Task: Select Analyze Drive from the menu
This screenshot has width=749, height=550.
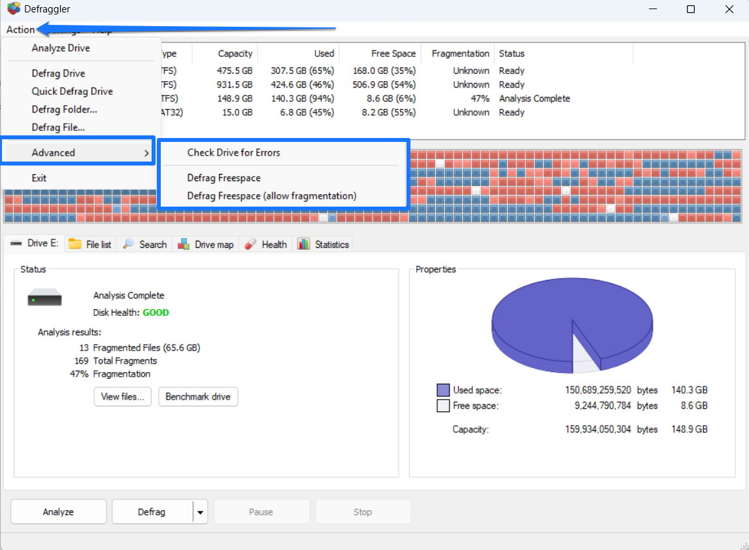Action: 61,48
